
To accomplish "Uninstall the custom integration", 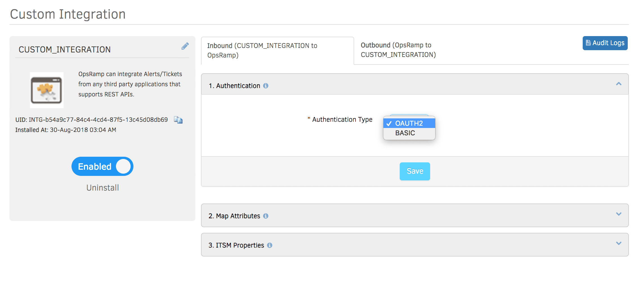I will pyautogui.click(x=102, y=187).
